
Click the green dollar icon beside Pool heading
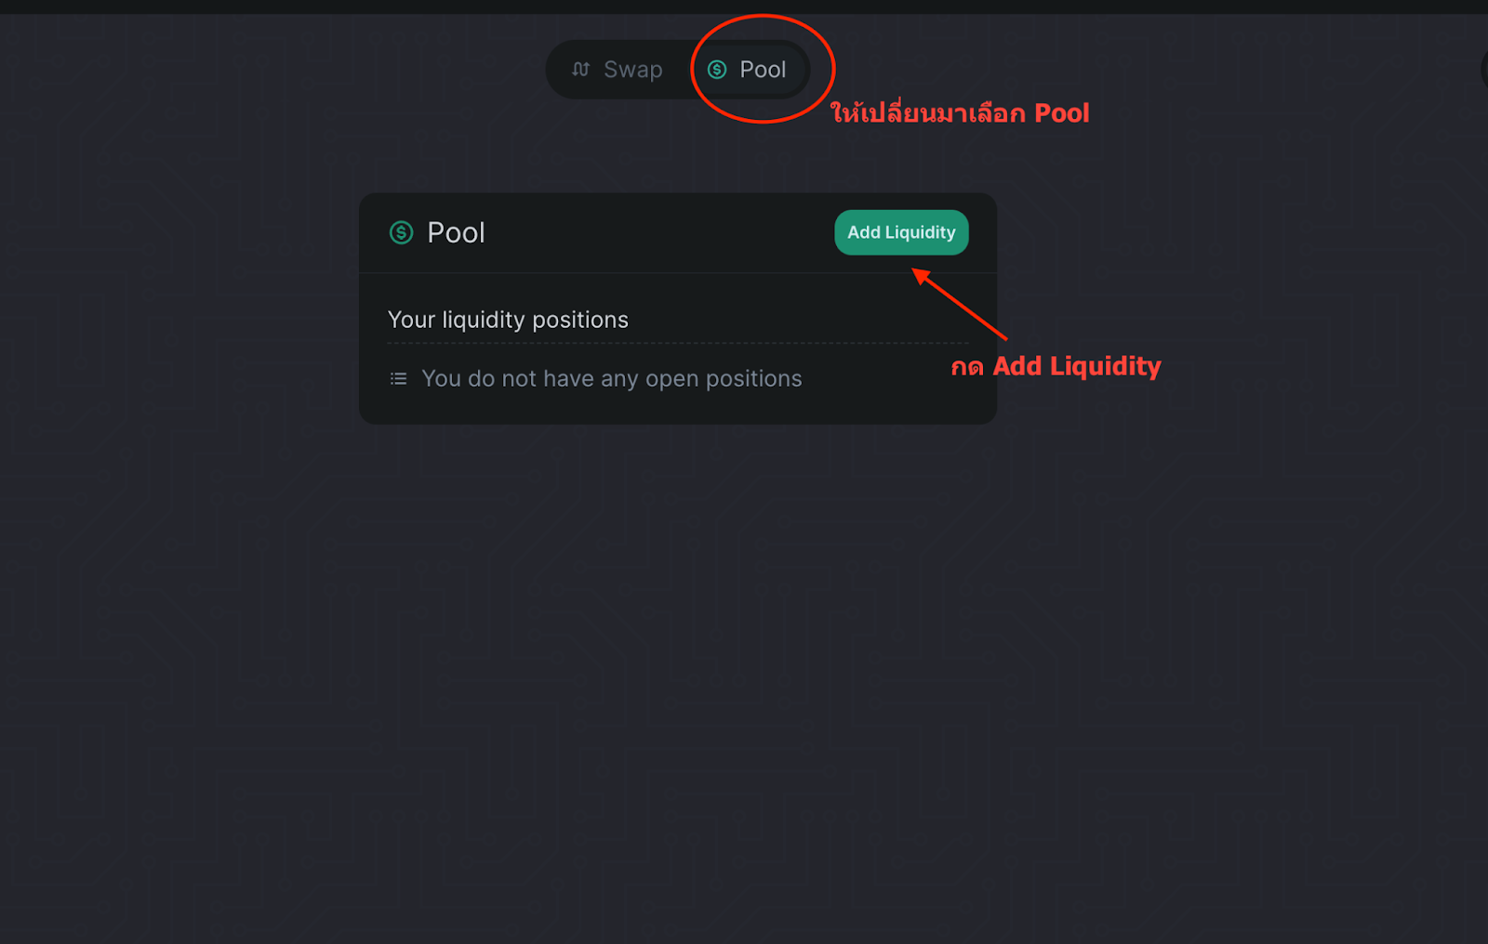[401, 232]
